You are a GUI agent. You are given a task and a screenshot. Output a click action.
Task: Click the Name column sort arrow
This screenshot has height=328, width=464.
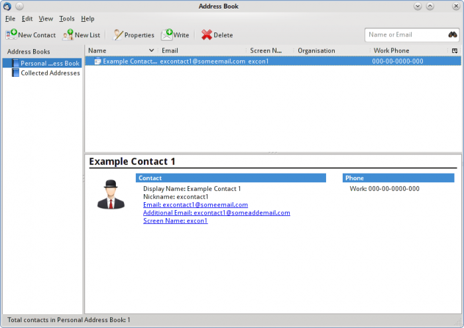pyautogui.click(x=151, y=50)
